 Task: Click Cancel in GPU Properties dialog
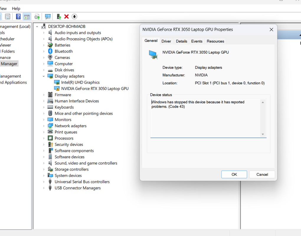(x=262, y=174)
